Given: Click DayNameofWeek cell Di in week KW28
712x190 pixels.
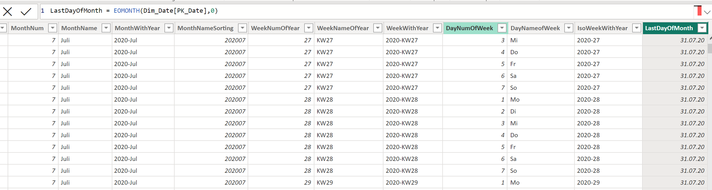Looking at the screenshot, I should [540, 111].
